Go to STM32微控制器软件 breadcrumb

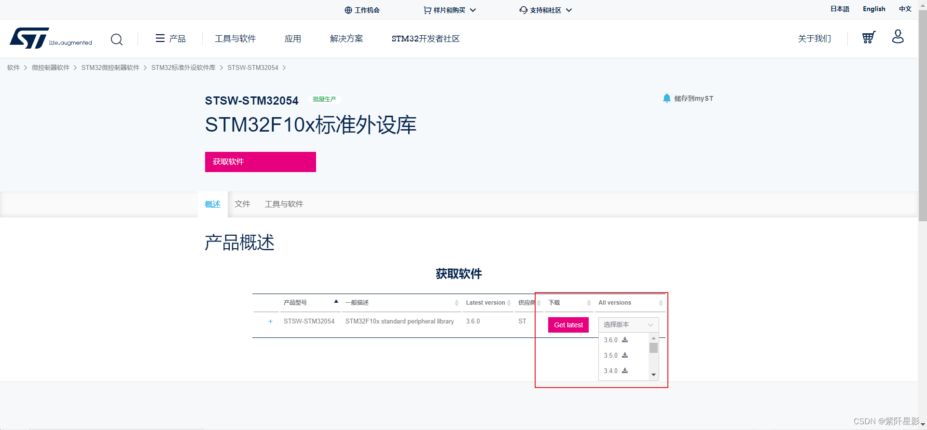click(111, 67)
